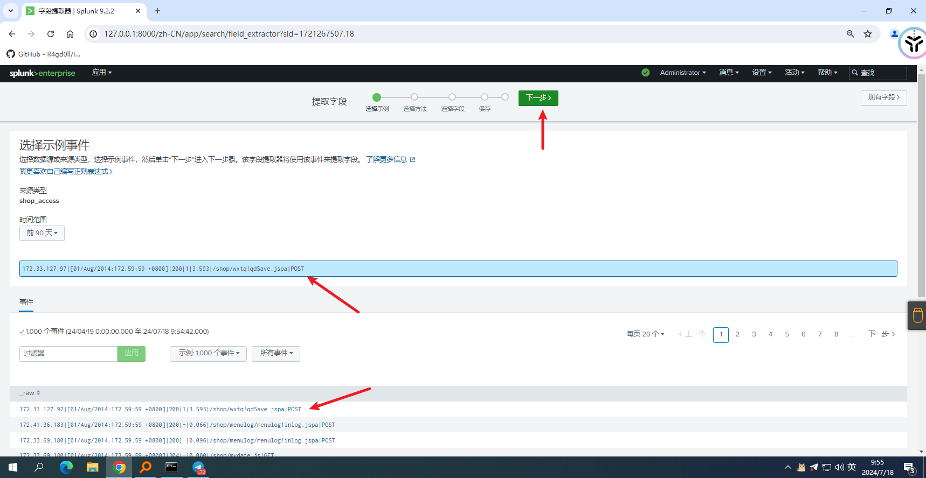Image resolution: width=926 pixels, height=478 pixels.
Task: Open the 应用 menu in the Splunk bar
Action: tap(101, 73)
